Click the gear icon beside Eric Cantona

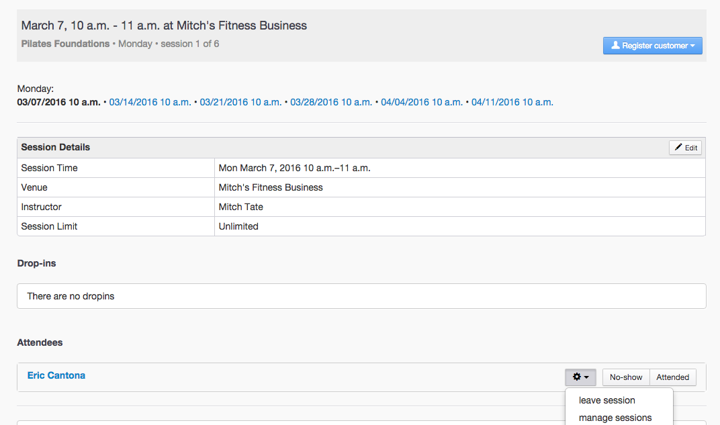point(580,377)
